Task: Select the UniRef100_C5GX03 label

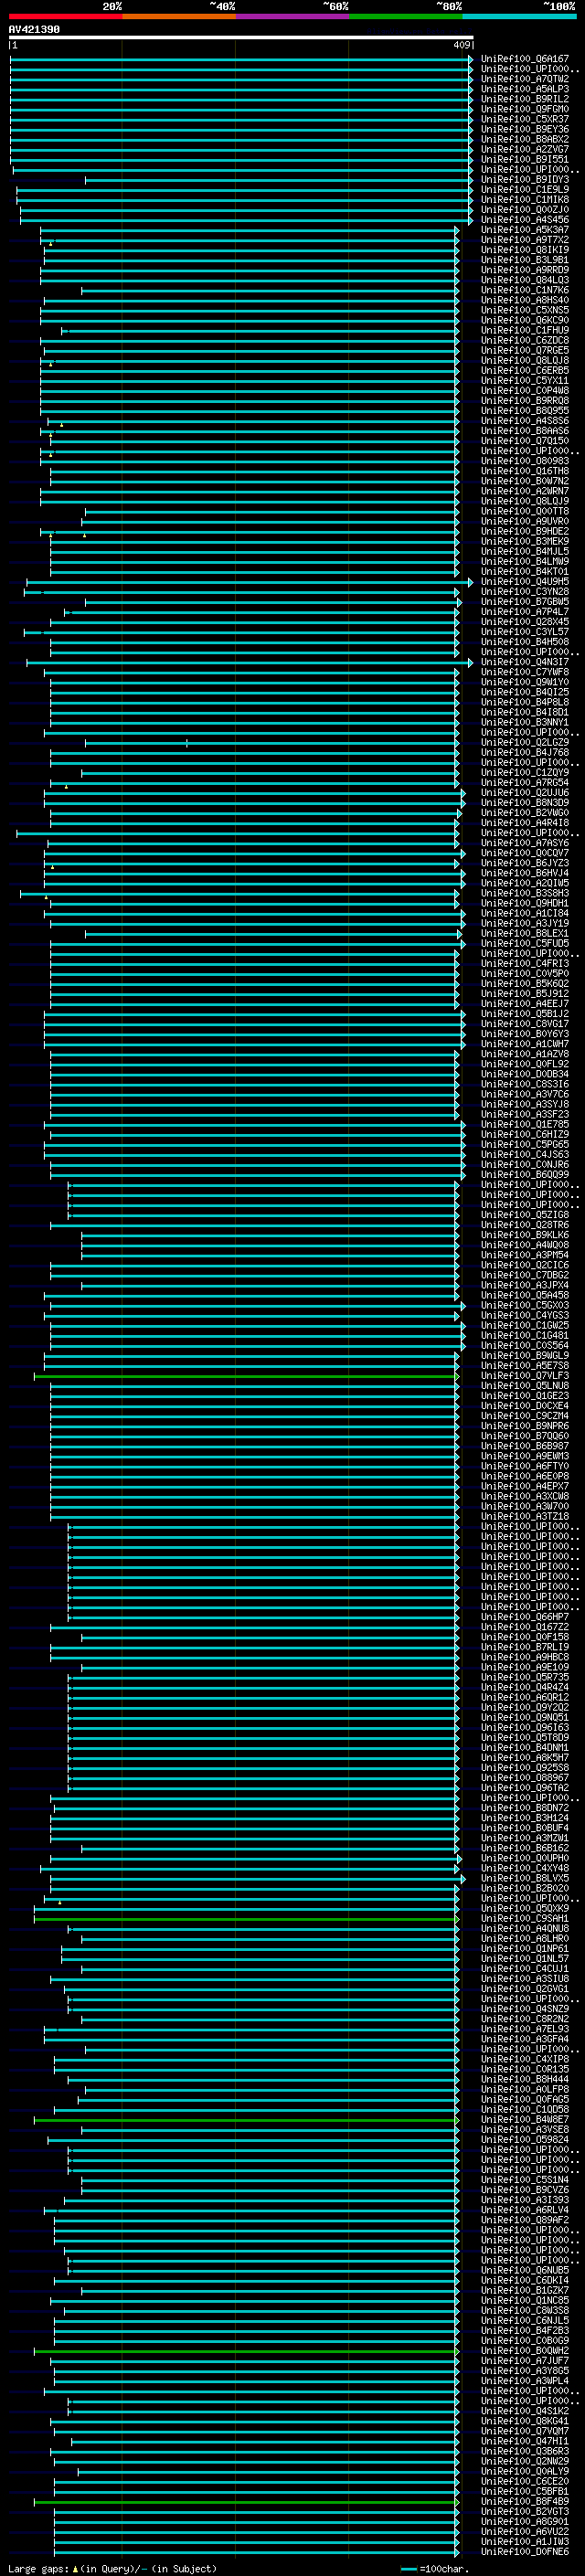Action: tap(525, 1306)
